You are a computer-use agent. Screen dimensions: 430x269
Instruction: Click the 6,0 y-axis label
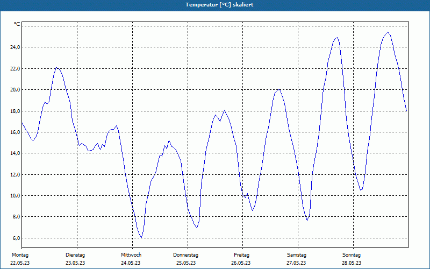[x=16, y=238]
